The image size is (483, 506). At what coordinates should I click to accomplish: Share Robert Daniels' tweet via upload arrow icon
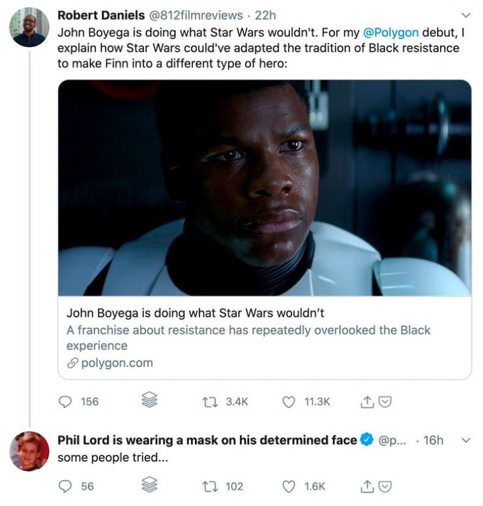[366, 402]
